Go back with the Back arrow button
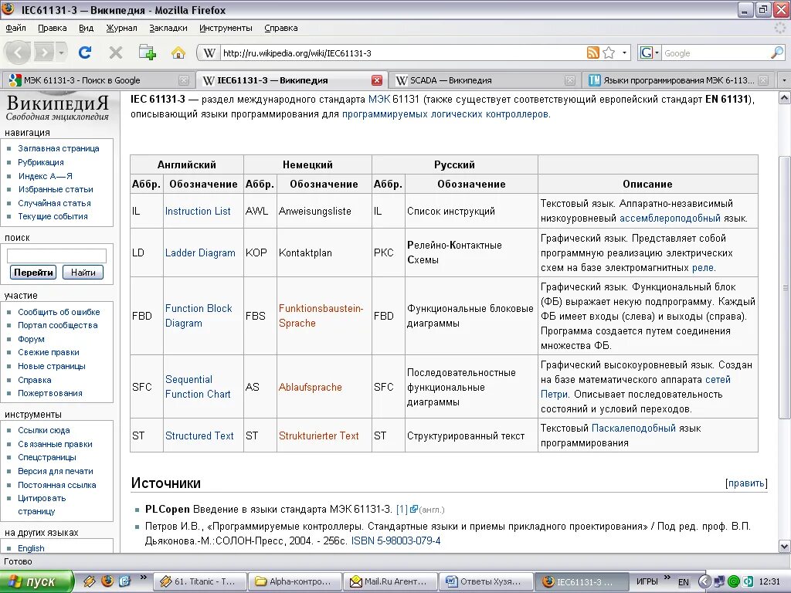Screen dimensions: 791x593 coord(19,53)
